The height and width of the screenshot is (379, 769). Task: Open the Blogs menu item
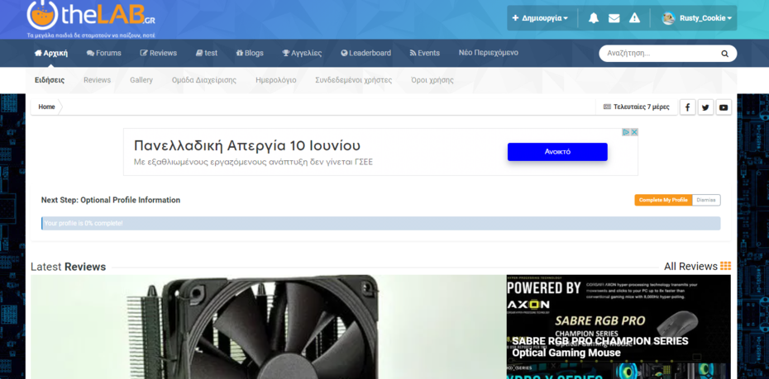tap(250, 53)
